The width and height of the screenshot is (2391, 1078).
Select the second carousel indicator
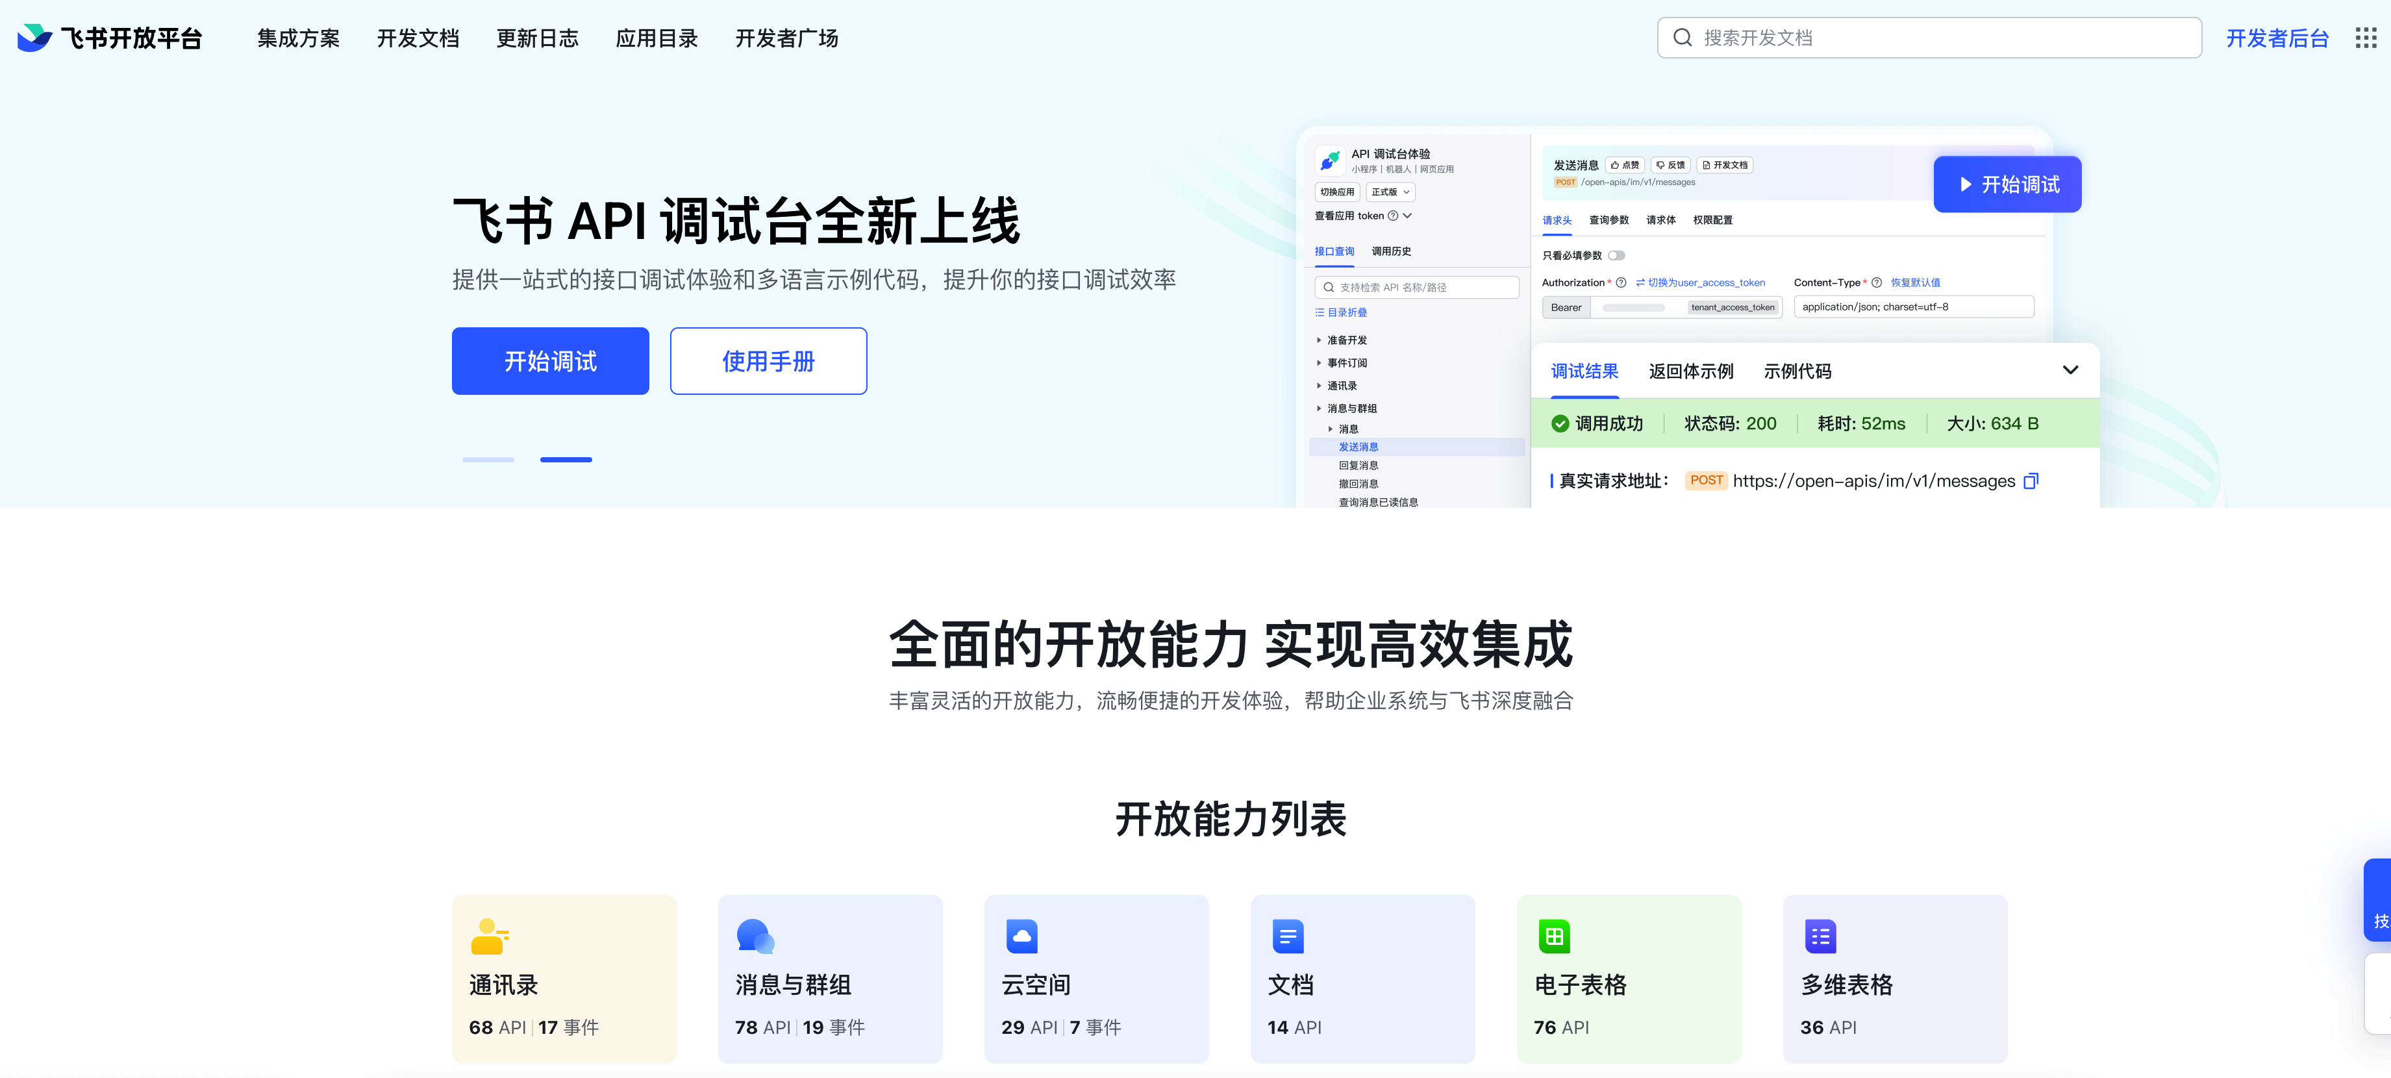click(566, 460)
